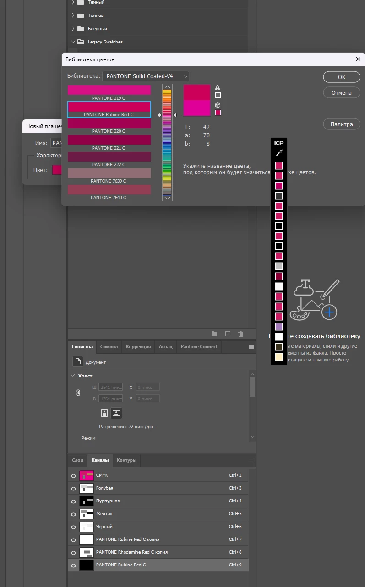365x587 pixels.
Task: Toggle the eye of the Ctrl+9 channel
Action: pyautogui.click(x=73, y=565)
